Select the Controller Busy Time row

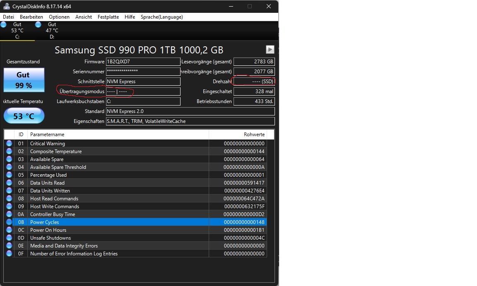[135, 214]
